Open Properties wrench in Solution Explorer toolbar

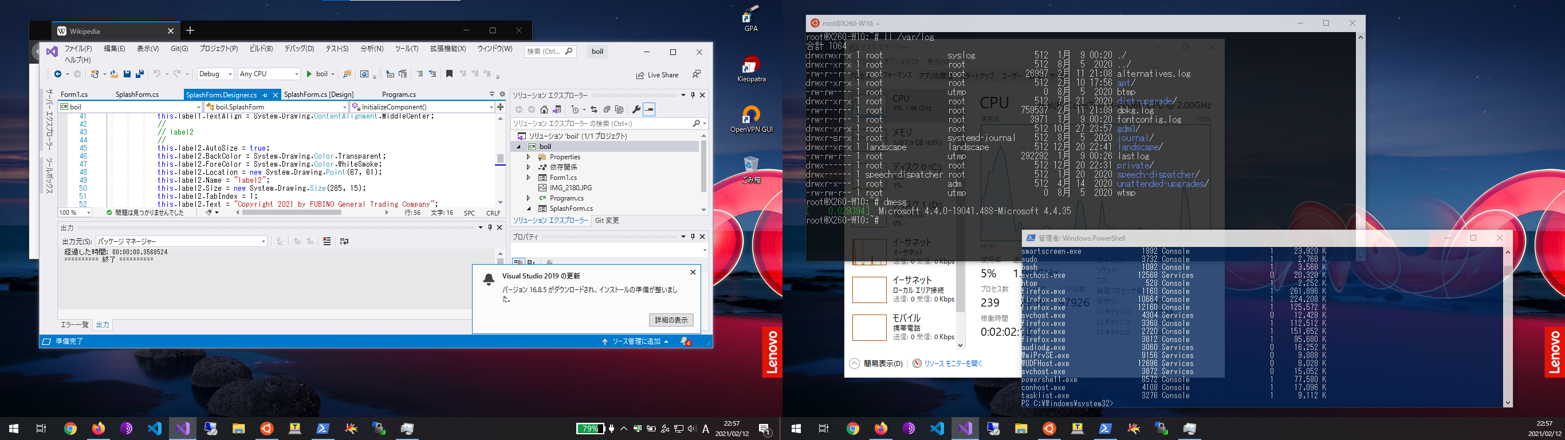[x=636, y=109]
